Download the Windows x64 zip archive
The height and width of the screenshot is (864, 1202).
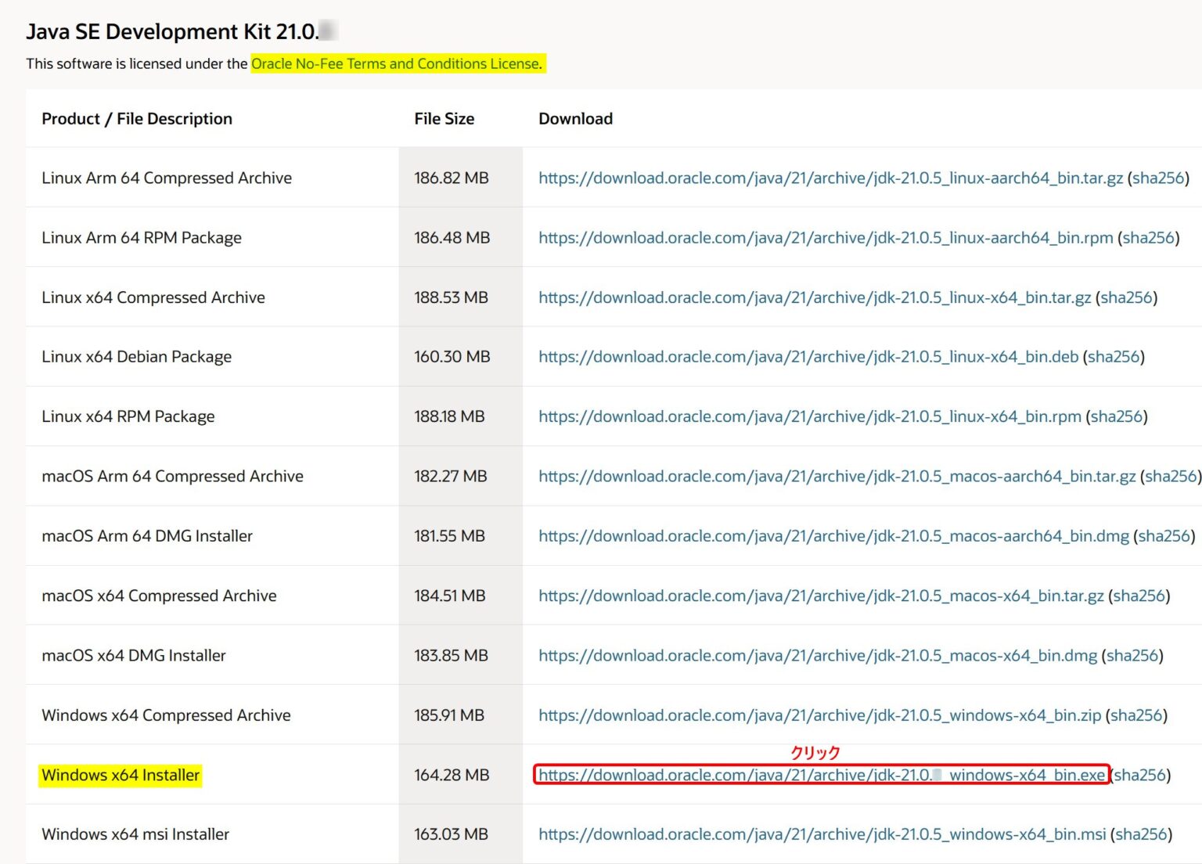click(819, 715)
